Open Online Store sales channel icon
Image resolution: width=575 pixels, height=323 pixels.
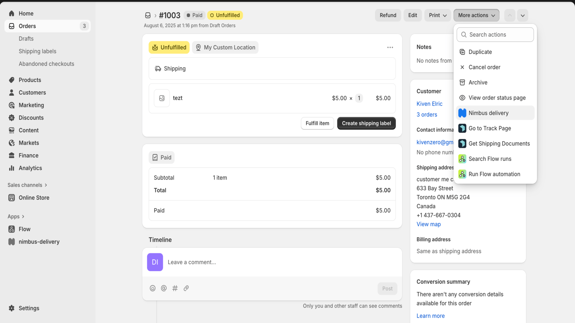[x=11, y=197]
